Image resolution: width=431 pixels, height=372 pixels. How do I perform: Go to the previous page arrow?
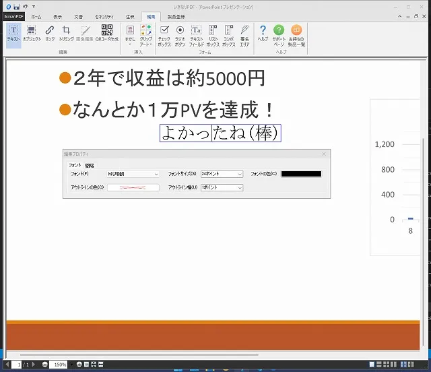[7, 365]
